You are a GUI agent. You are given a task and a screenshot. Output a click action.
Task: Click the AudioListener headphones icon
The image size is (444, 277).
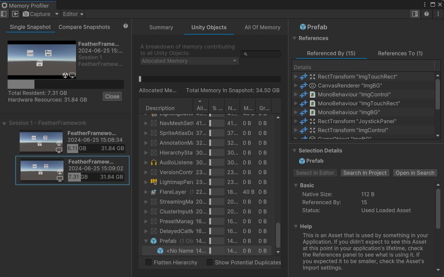(154, 162)
